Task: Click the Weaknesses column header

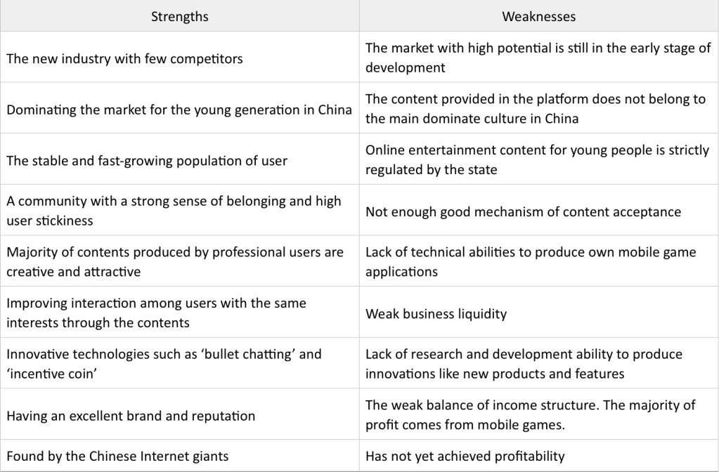Action: coord(538,17)
